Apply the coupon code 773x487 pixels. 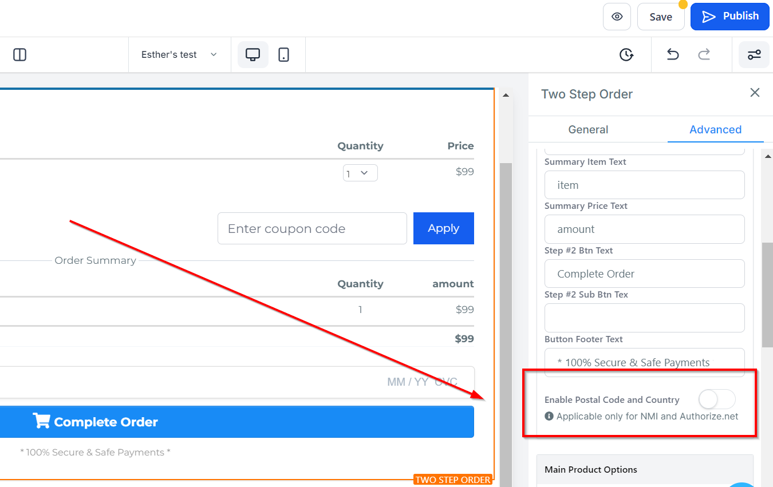coord(443,228)
